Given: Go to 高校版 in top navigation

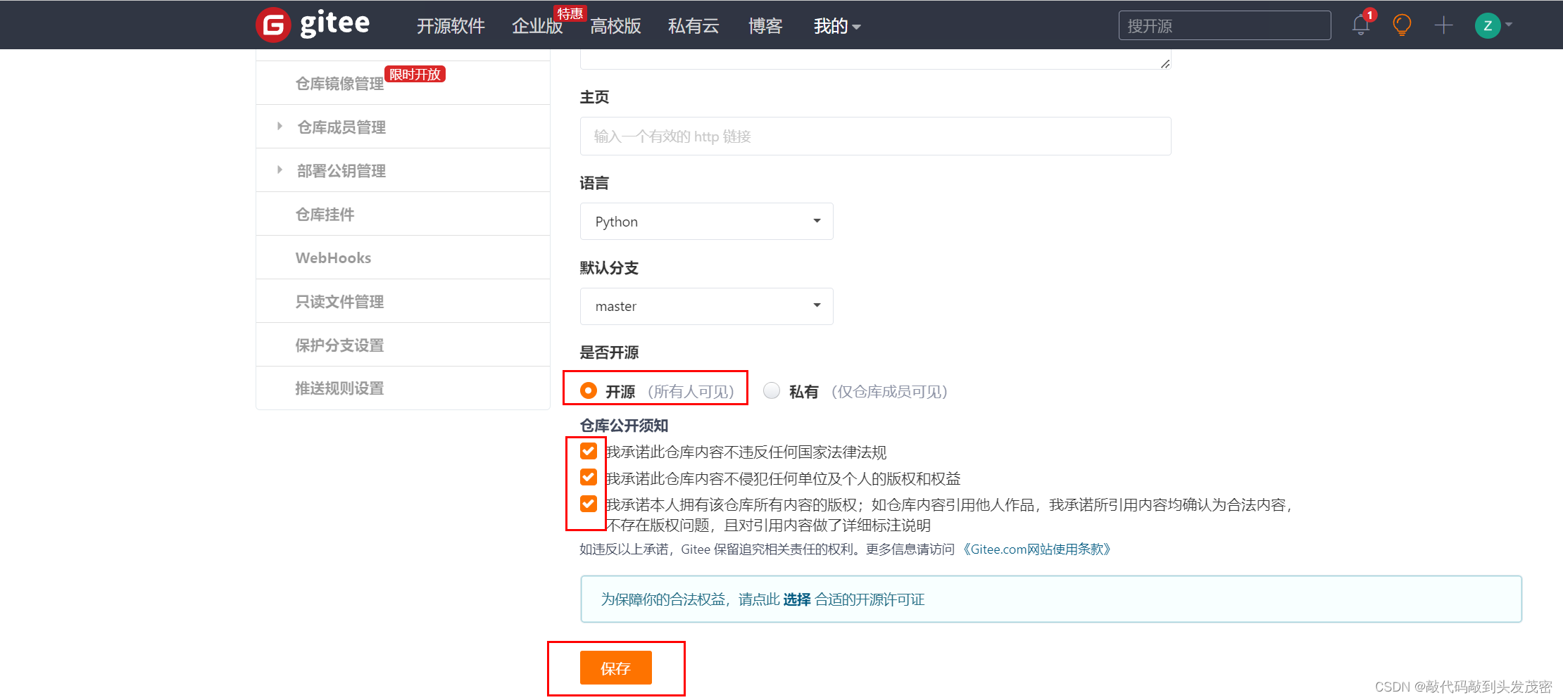Looking at the screenshot, I should tap(615, 26).
